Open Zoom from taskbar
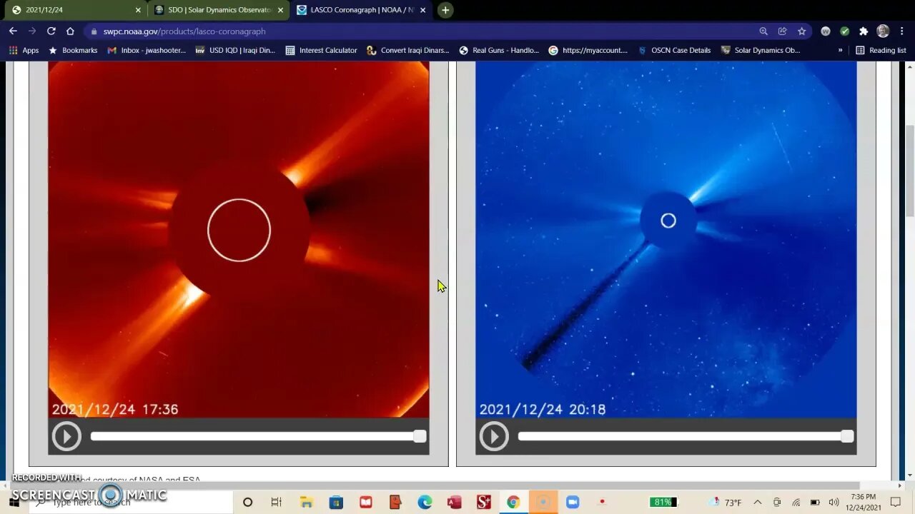 pos(573,503)
